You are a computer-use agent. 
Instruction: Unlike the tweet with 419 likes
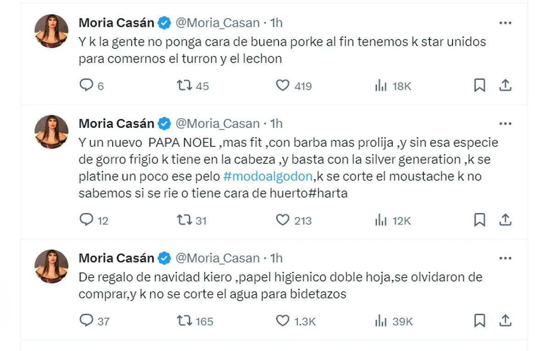282,85
